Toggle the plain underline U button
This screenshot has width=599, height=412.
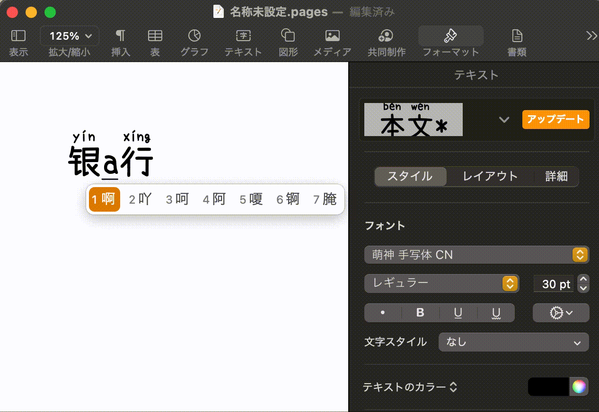(x=458, y=313)
